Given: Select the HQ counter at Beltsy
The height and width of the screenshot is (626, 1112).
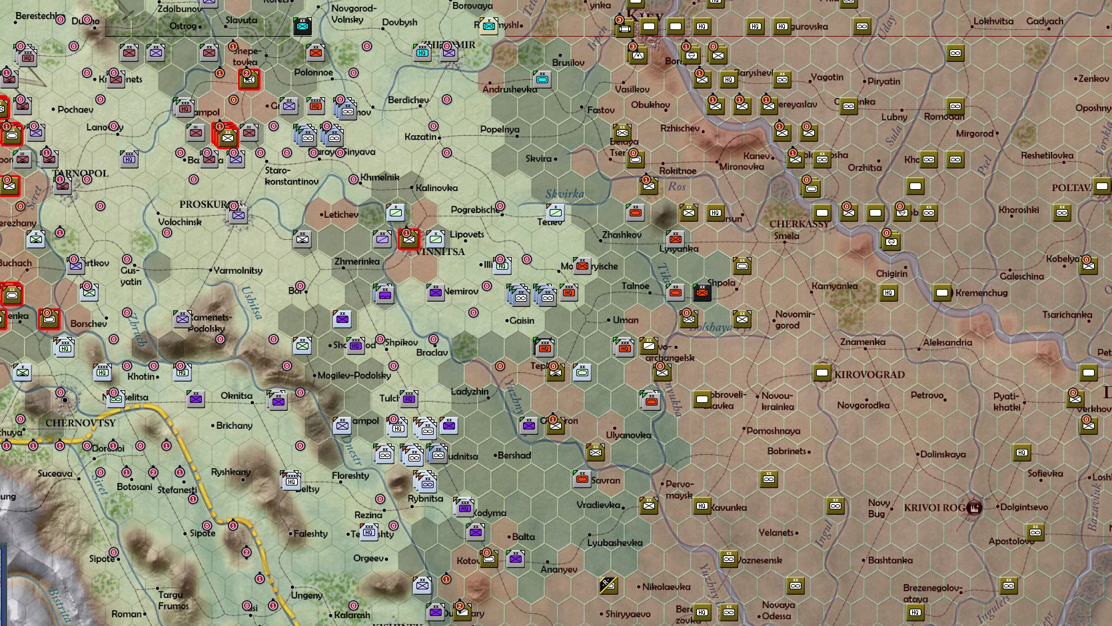Looking at the screenshot, I should click(291, 481).
